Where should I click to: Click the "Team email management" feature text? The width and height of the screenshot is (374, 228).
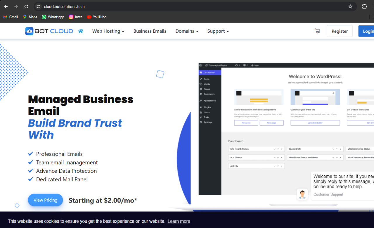click(x=67, y=162)
